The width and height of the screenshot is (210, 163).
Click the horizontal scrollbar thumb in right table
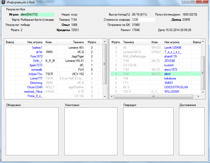point(153,97)
